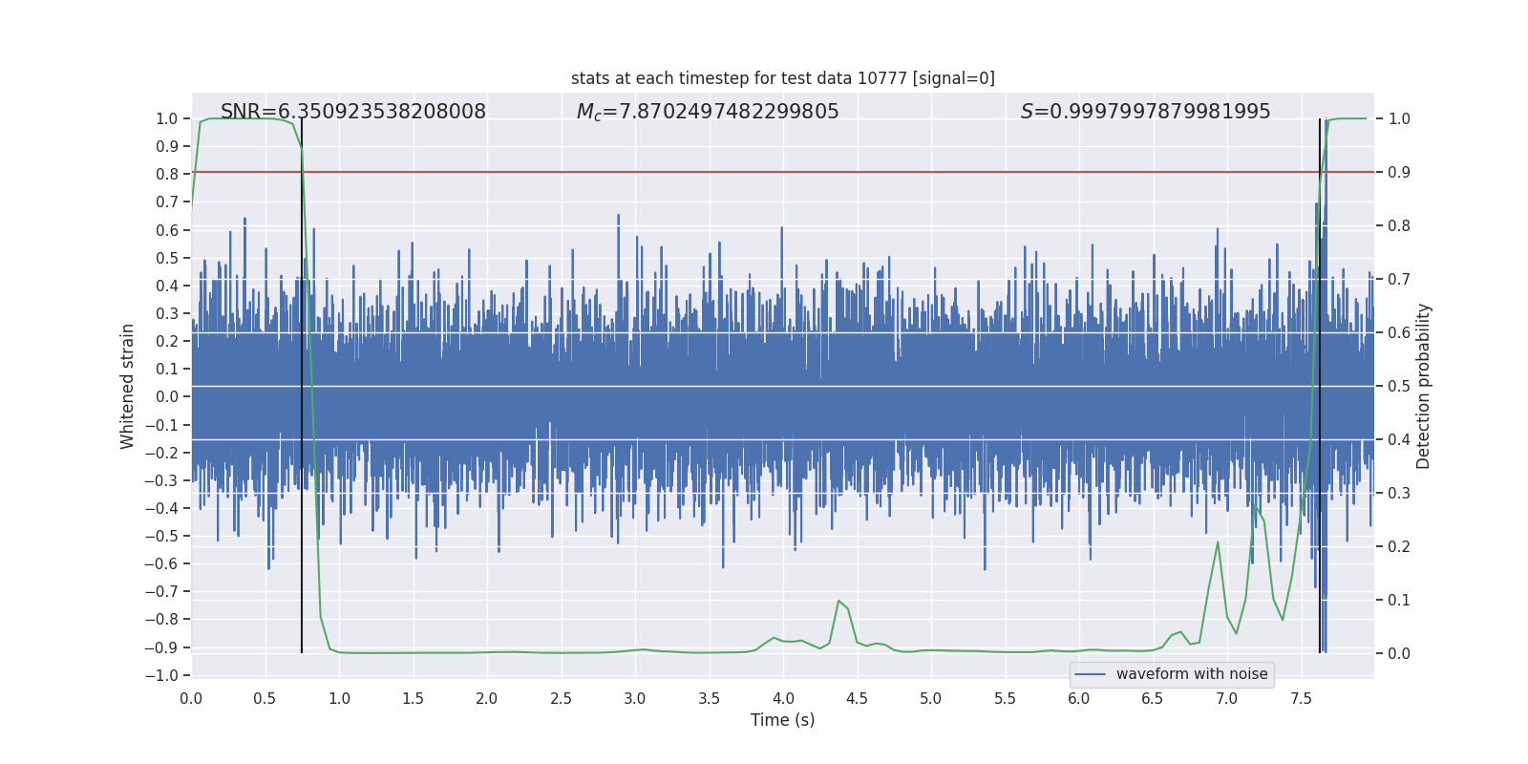Click the 4.0 tick on the time axis
The width and height of the screenshot is (1528, 764).
coord(782,698)
